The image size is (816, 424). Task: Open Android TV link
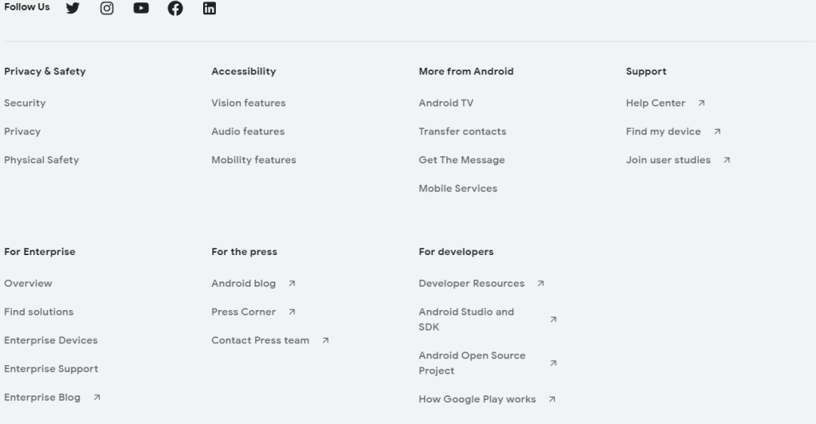[445, 103]
